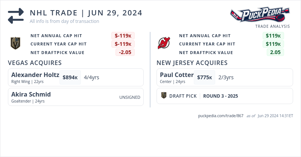Viewport: 301px width, 157px height.
Task: Select the Round 3 - 2025 draft pick
Action: 220,96
